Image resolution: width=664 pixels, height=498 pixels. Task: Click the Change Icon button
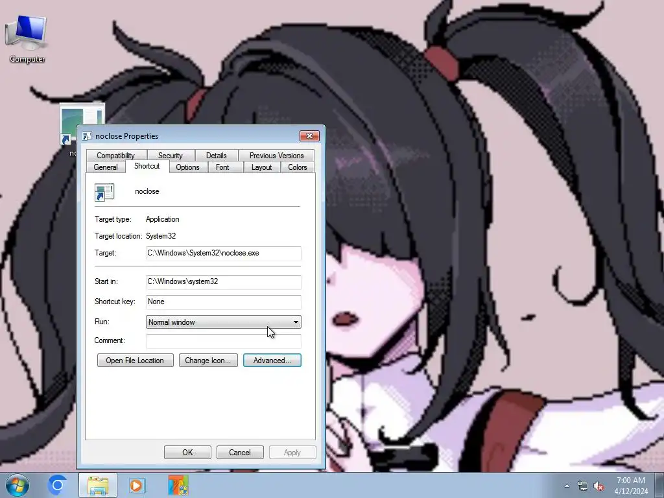208,361
